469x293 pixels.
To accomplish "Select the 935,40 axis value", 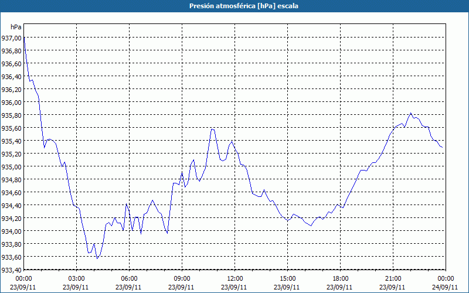I will 12,141.
